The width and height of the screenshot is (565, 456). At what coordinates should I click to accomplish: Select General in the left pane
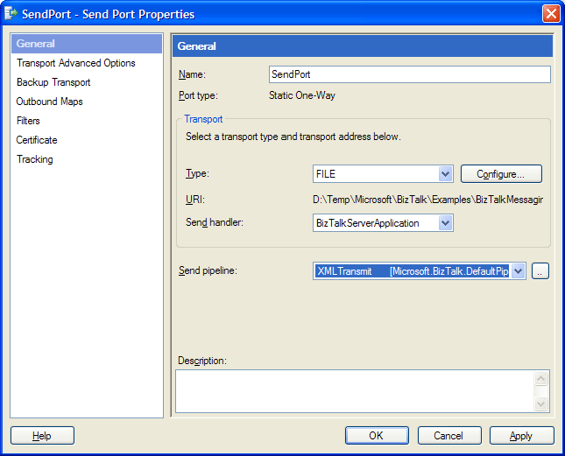coord(36,44)
